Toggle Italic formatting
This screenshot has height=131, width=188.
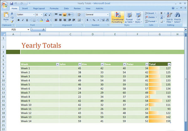coord(23,20)
